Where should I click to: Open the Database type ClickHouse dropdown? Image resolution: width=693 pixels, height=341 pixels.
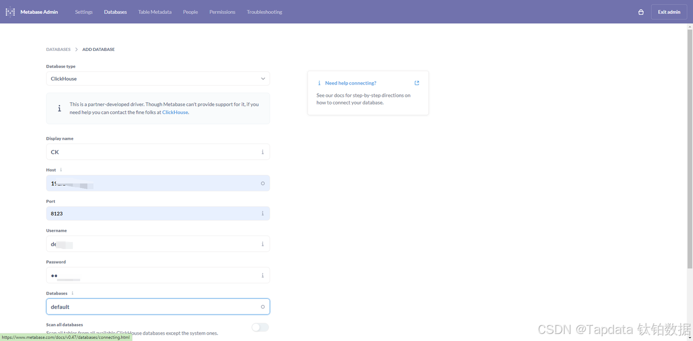[x=158, y=78]
